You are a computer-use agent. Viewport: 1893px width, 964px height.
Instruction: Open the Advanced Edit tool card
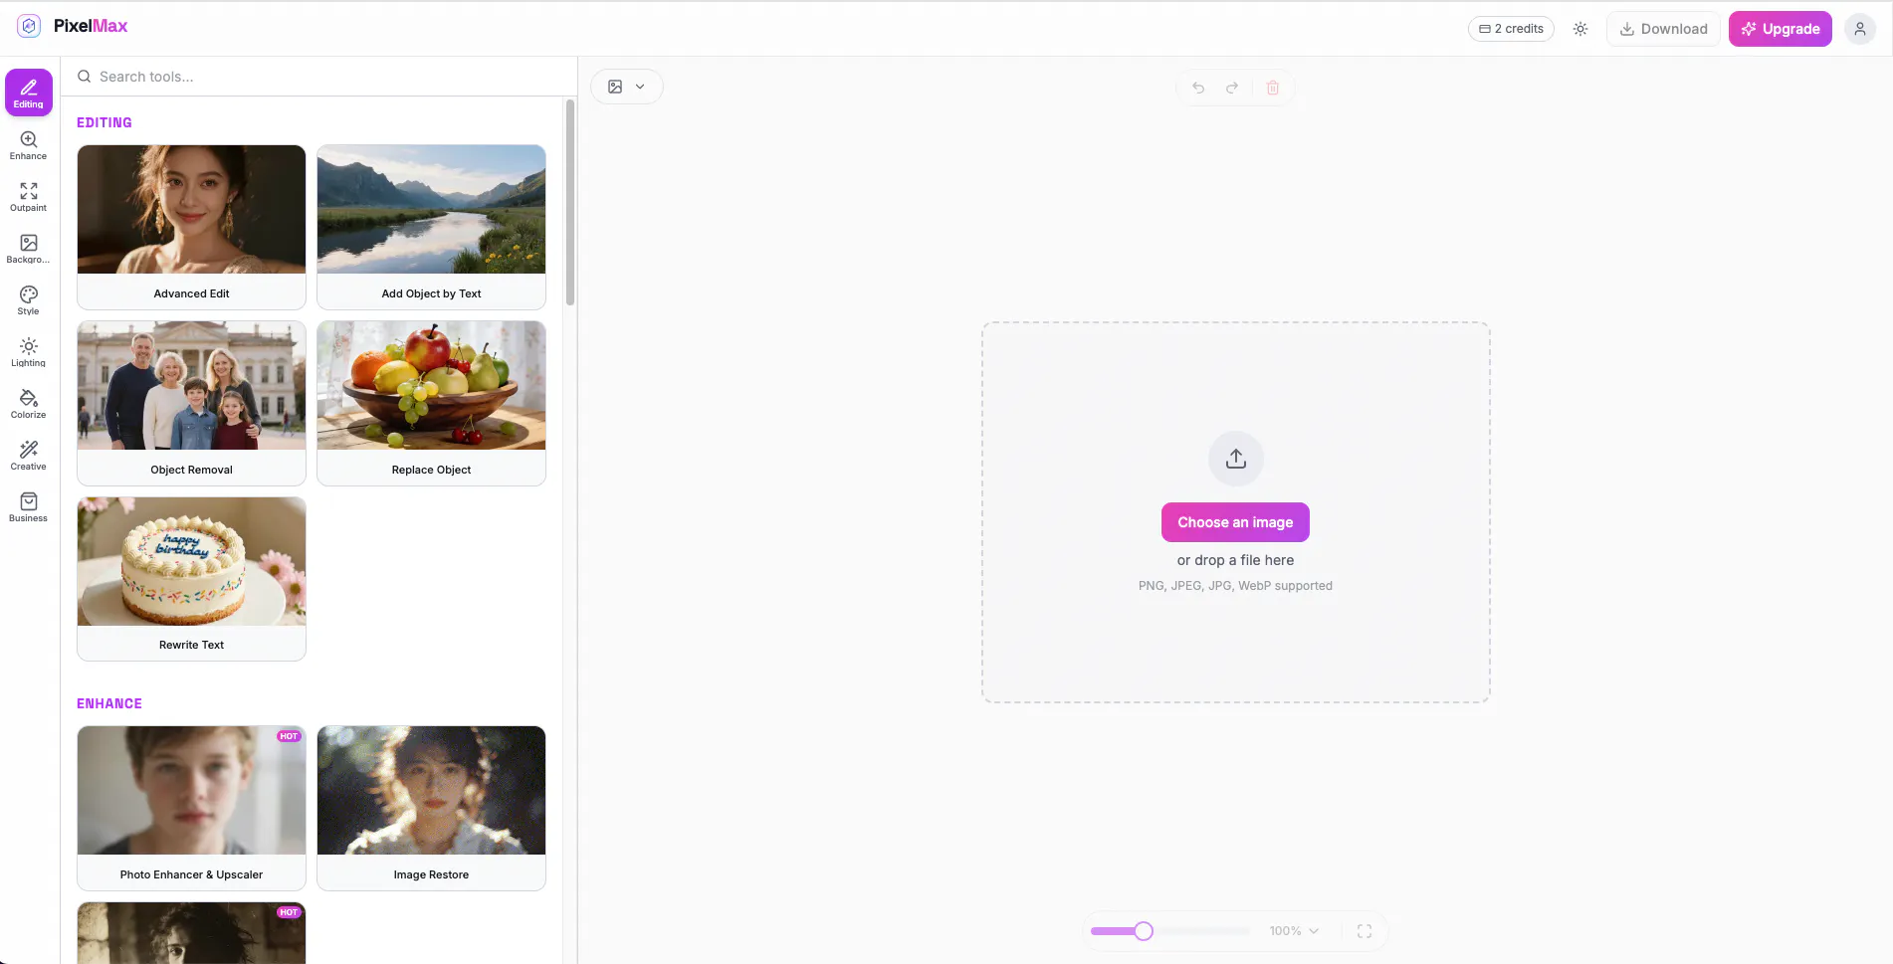191,227
